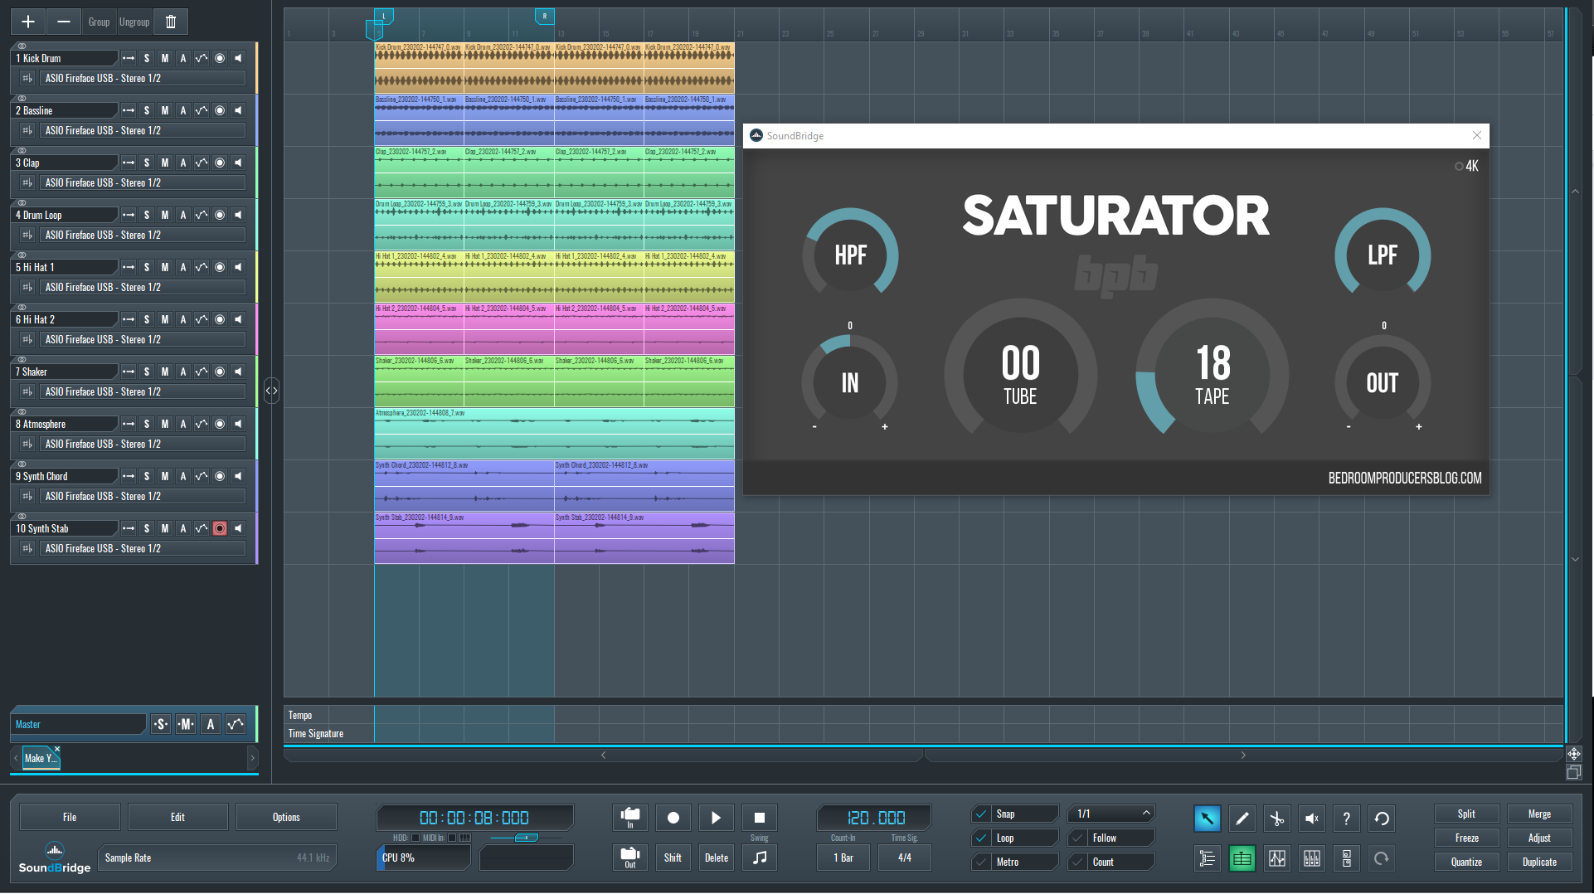Click the Quantize button

click(x=1466, y=862)
